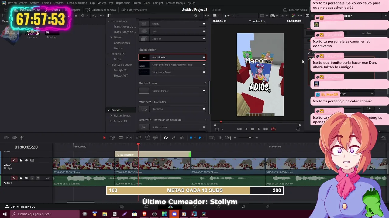Select Generadores in effects tree
This screenshot has width=389, height=218.
point(122,43)
